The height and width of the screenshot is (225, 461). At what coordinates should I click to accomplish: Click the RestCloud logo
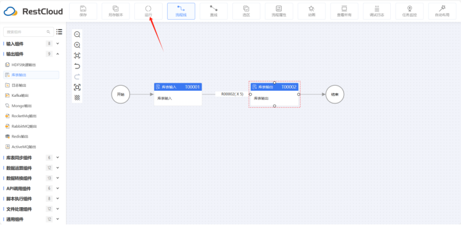(33, 12)
